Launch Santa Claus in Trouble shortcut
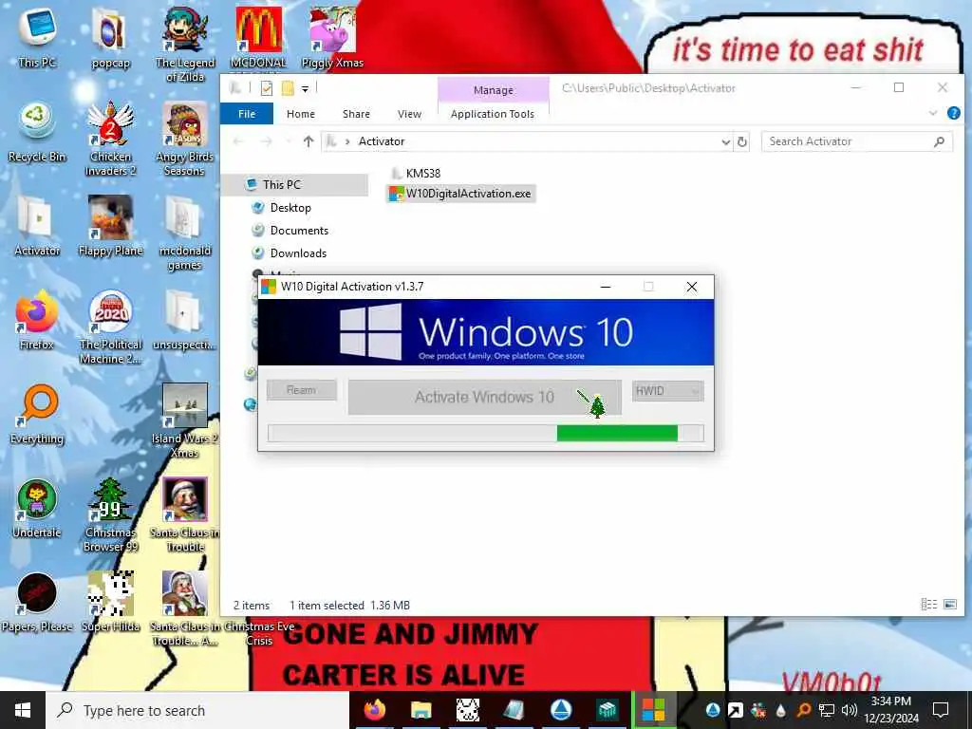 pos(185,514)
